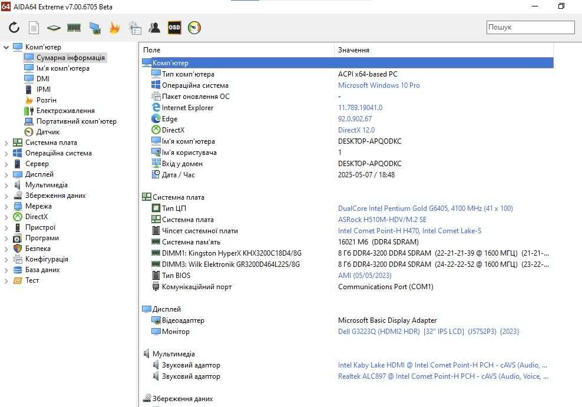Viewport: 582px width, 407px height.
Task: Select the Системна пам'ять row
Action: (x=348, y=242)
